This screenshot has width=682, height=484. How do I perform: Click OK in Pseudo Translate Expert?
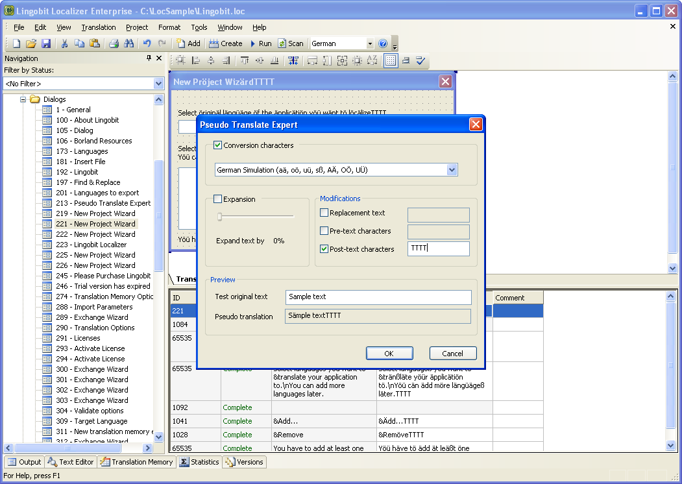[389, 354]
